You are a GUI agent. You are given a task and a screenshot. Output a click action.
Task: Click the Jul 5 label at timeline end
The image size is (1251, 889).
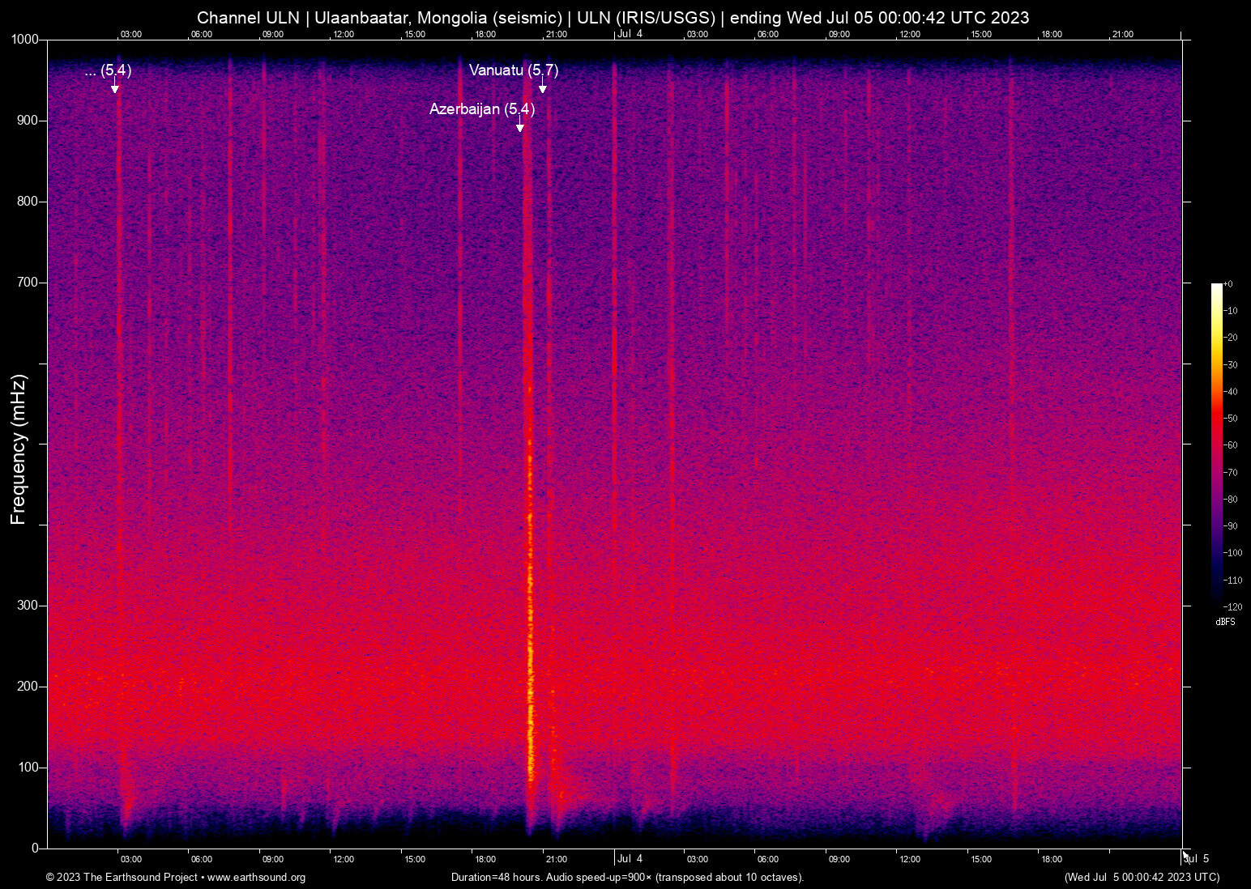(1198, 859)
